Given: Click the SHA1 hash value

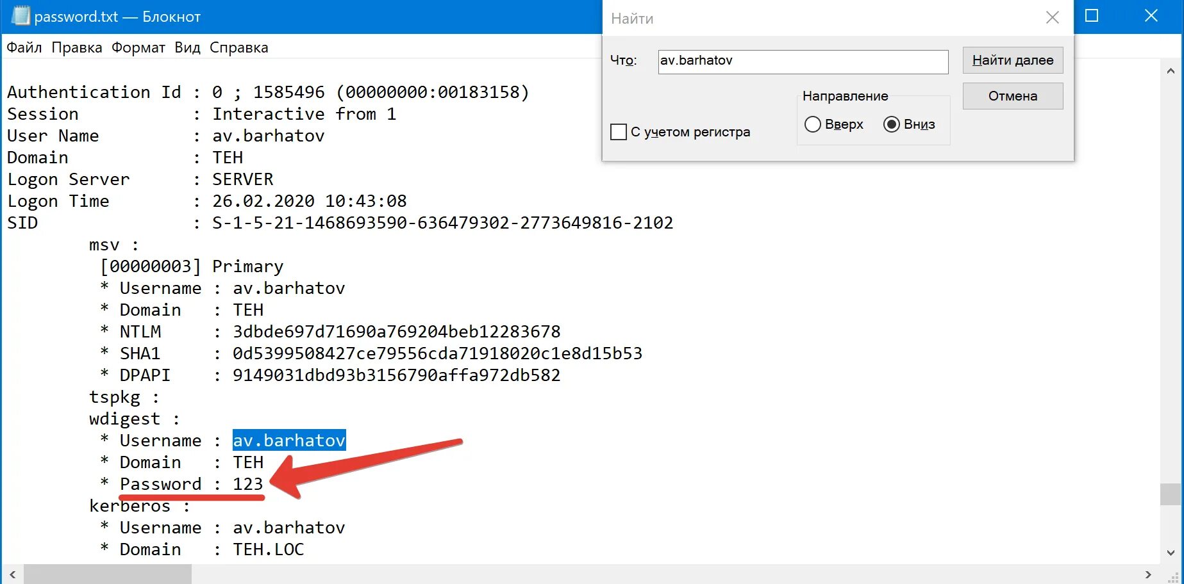Looking at the screenshot, I should [x=438, y=353].
